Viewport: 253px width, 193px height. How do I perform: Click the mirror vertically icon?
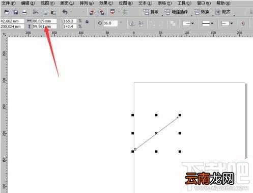(x=141, y=23)
